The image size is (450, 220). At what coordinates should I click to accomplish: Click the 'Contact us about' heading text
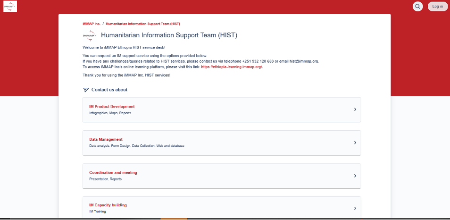click(109, 90)
